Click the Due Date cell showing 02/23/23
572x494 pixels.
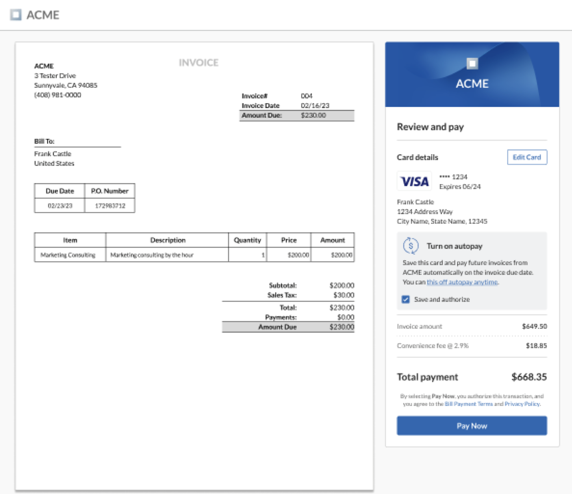[x=59, y=206]
